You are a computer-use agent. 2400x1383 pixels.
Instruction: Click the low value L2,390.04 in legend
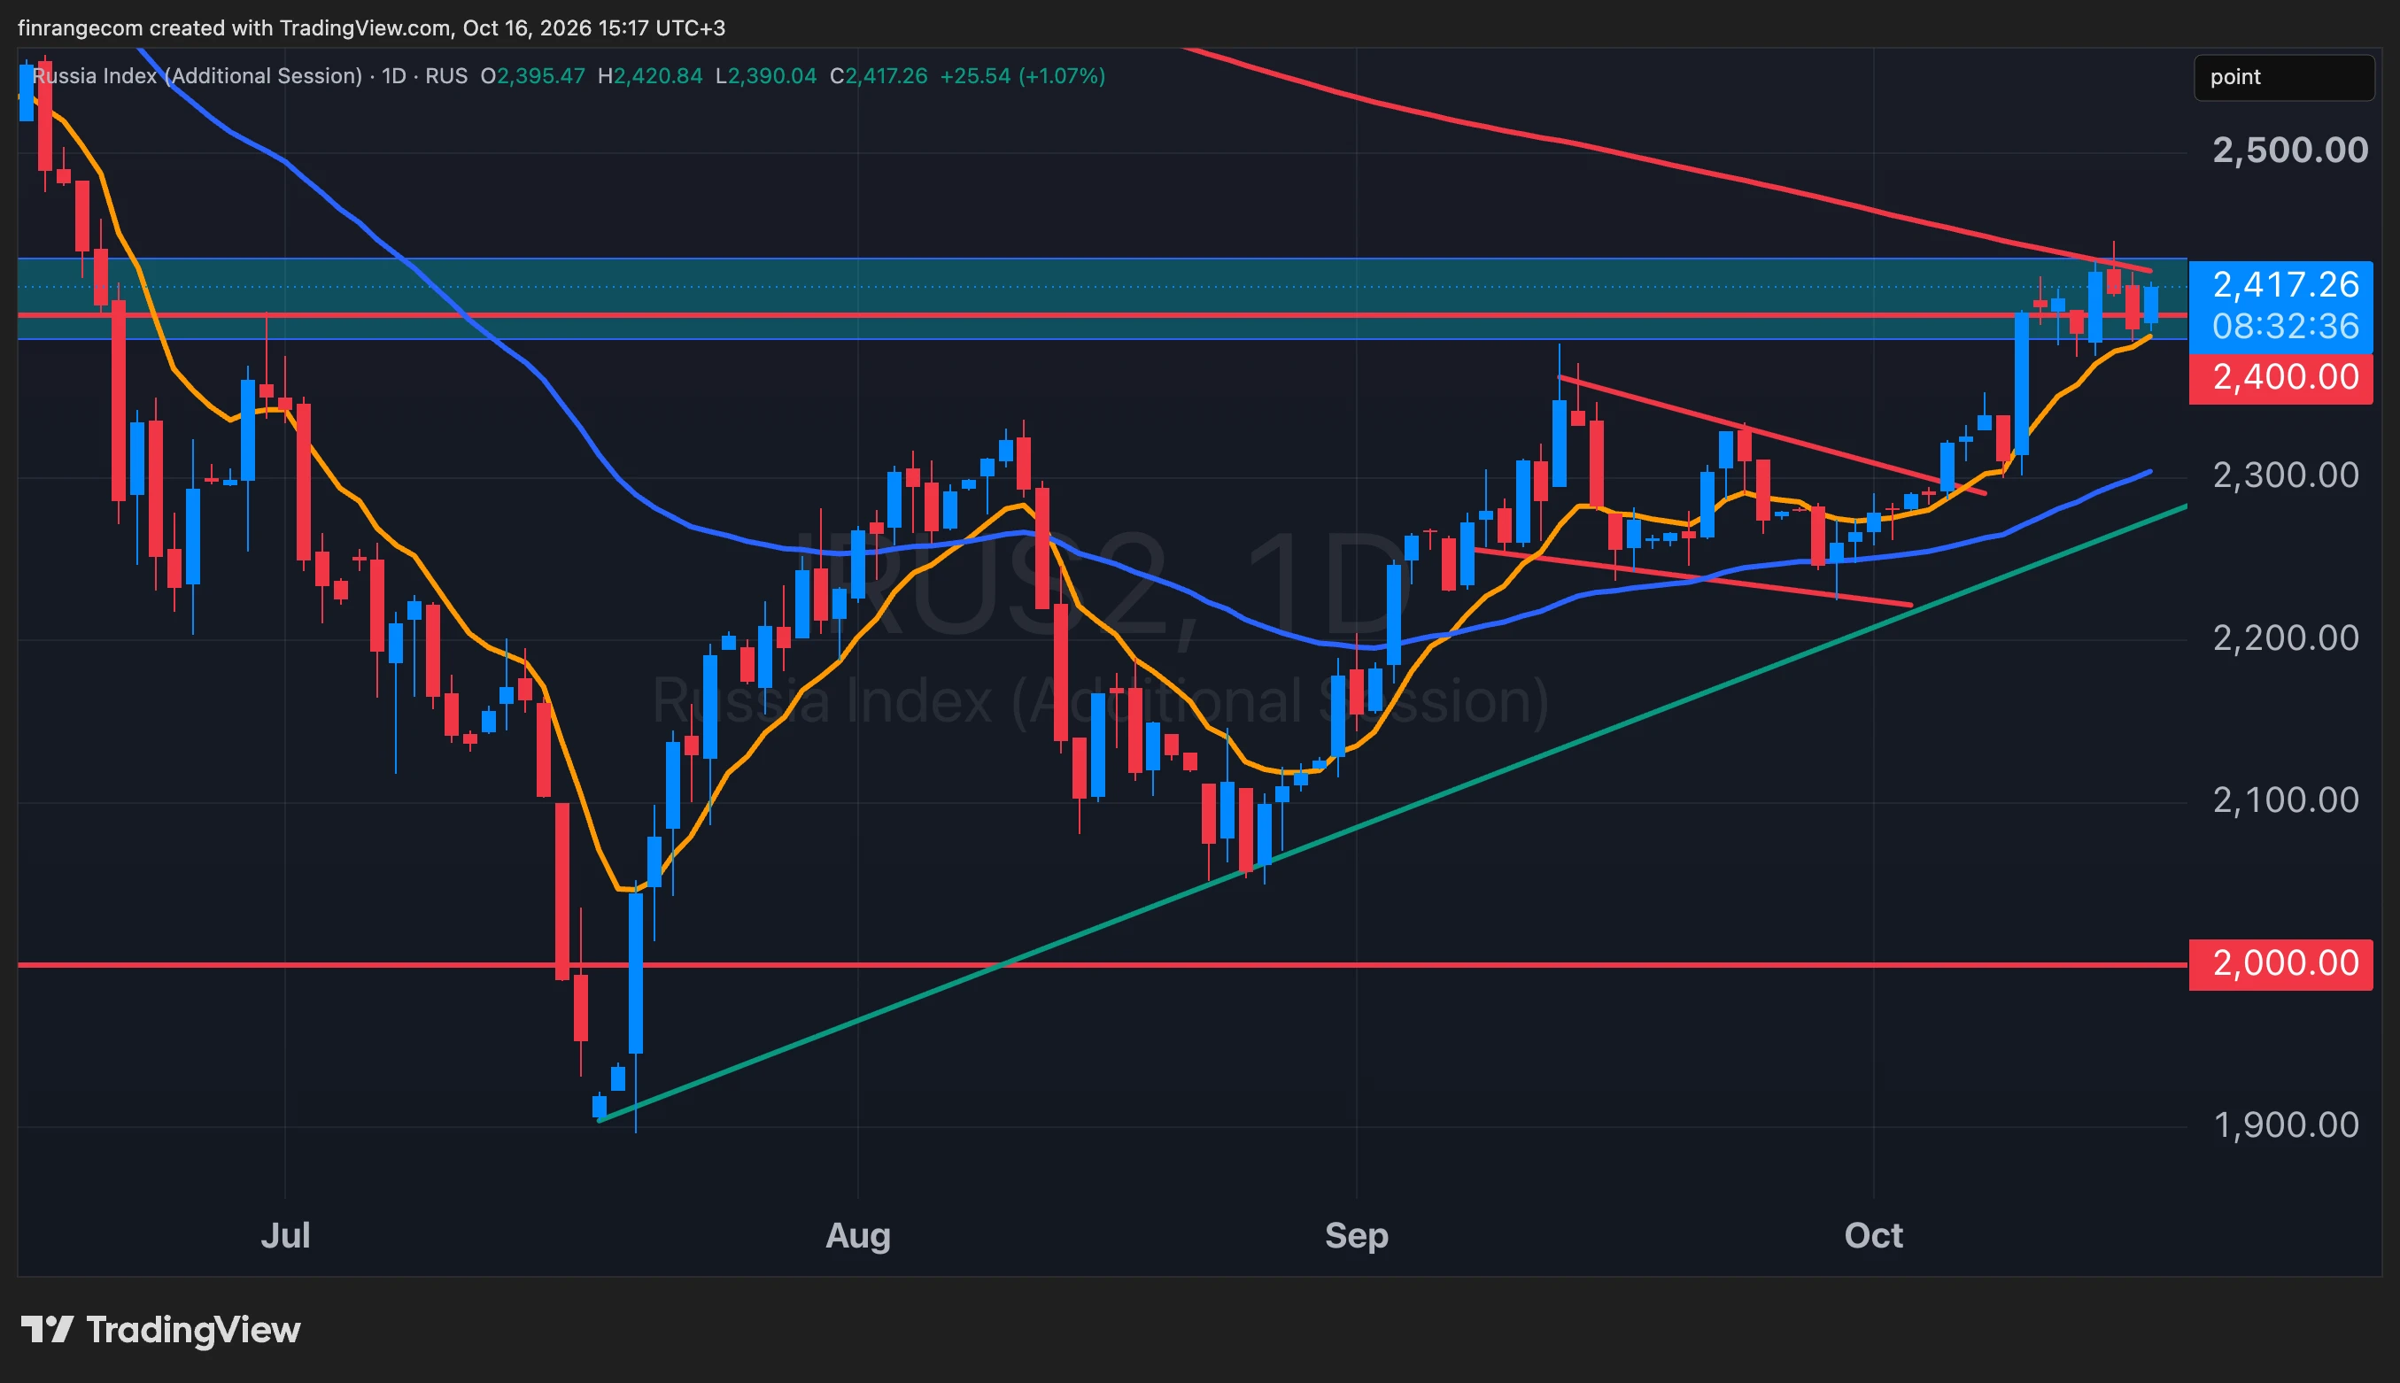[766, 76]
